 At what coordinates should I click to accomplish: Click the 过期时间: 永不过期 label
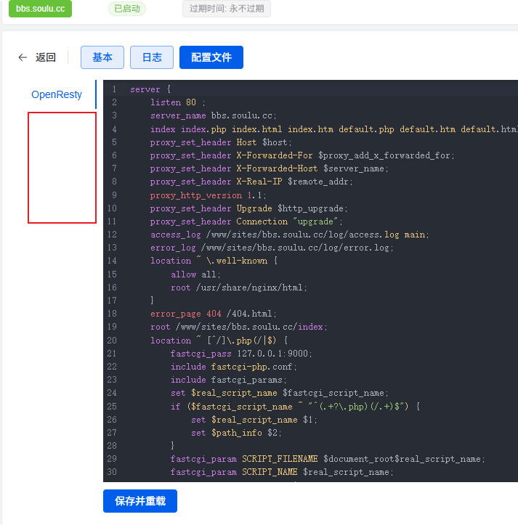coord(227,9)
